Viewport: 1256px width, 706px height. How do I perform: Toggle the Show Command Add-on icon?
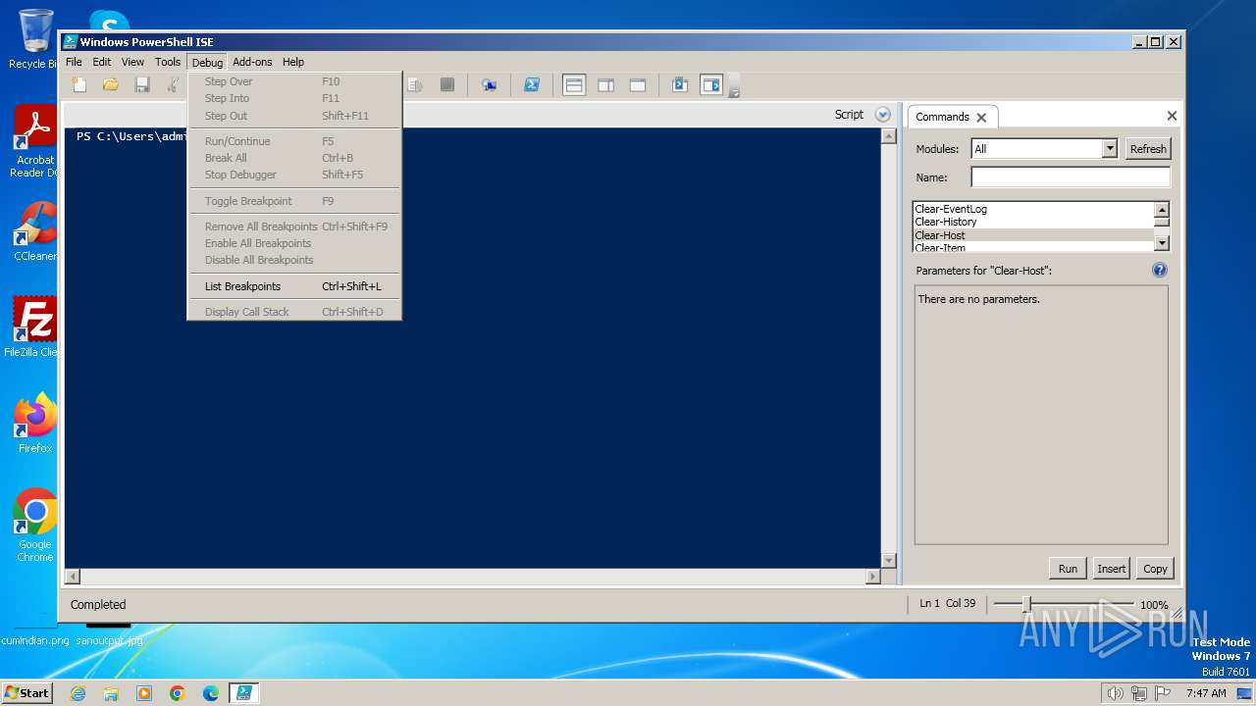click(710, 85)
